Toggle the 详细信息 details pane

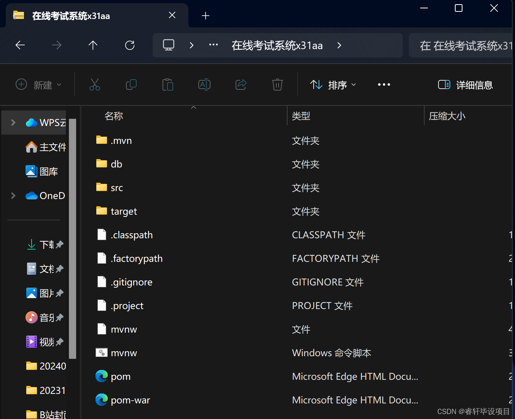pos(465,84)
